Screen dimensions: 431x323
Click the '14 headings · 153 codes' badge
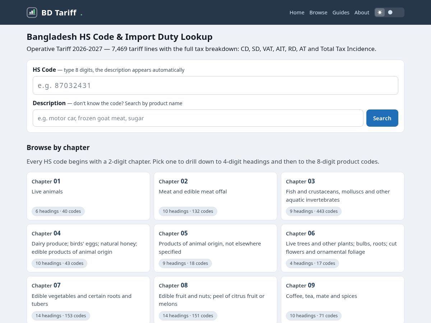(x=61, y=316)
